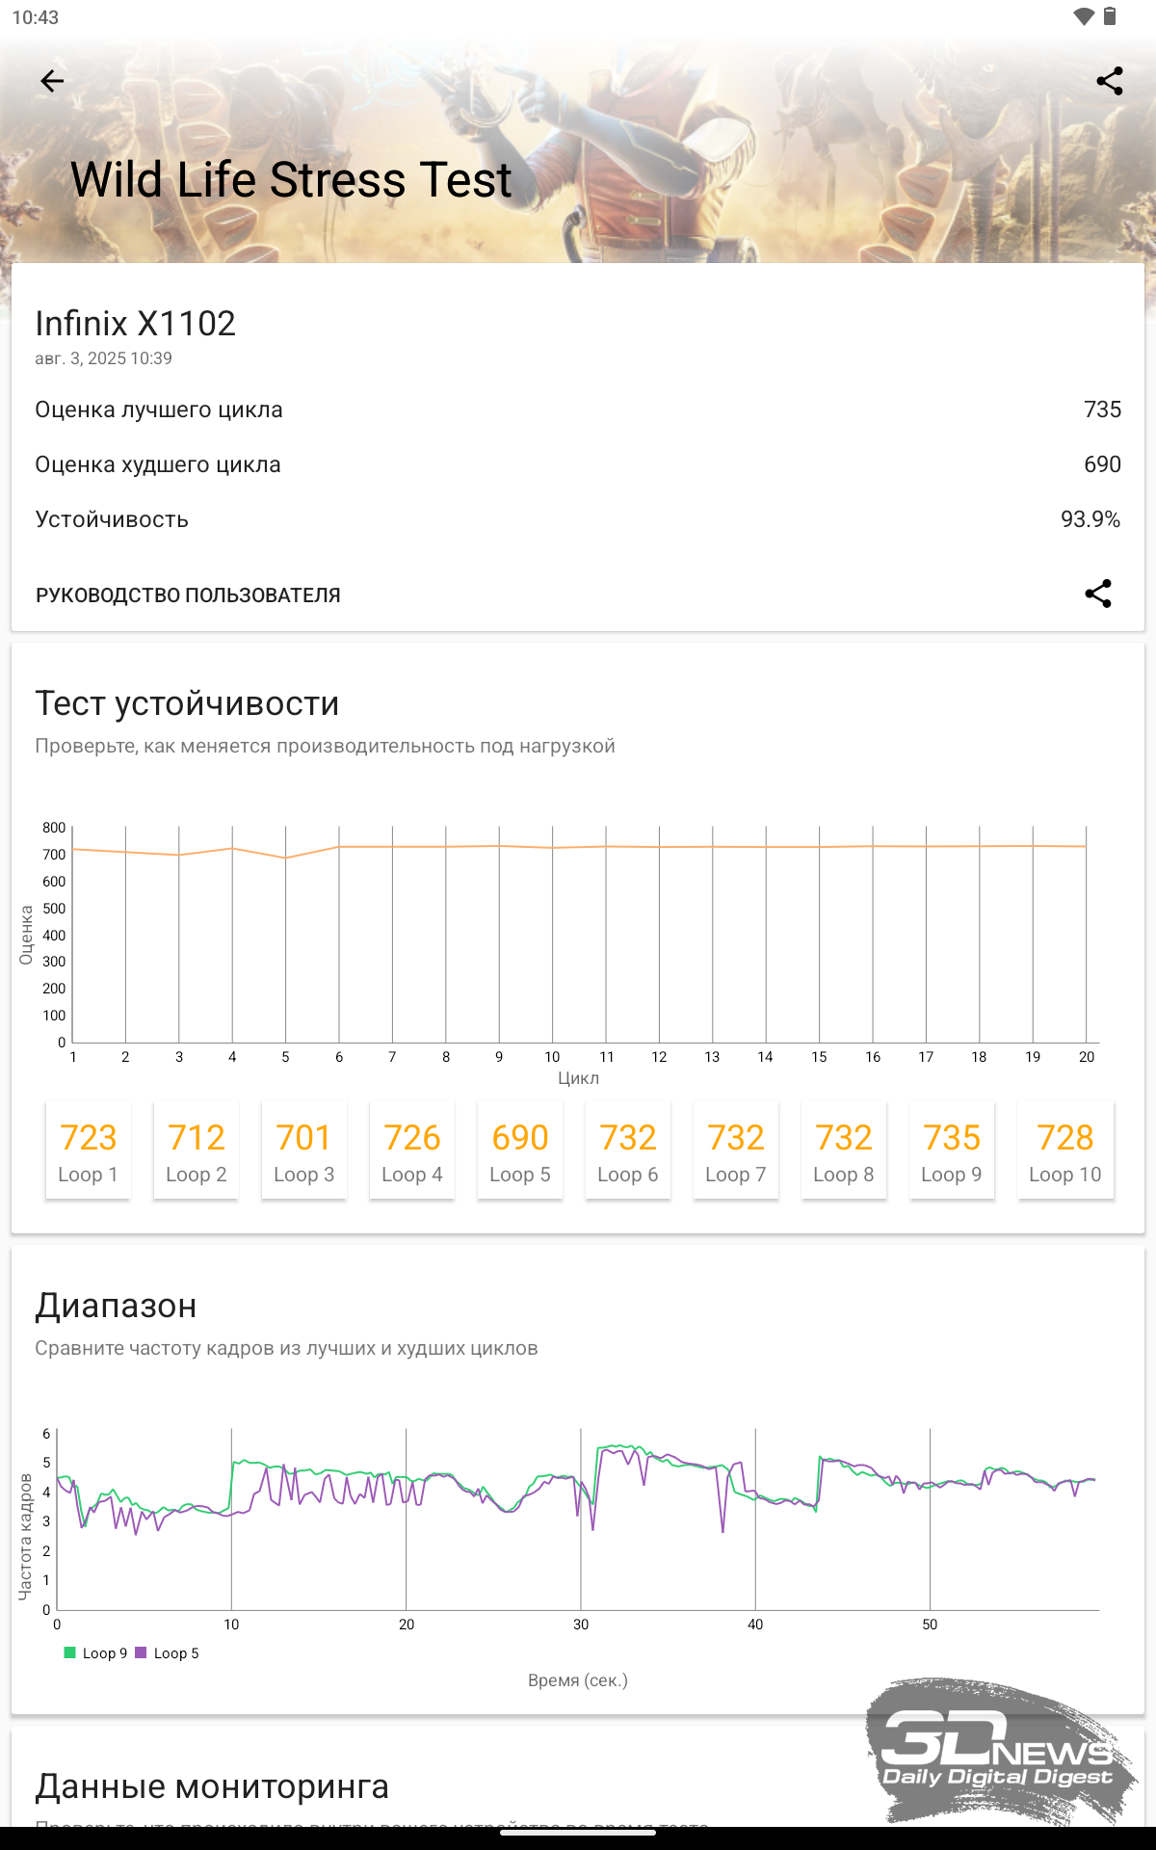Tap the Android home gesture bar
This screenshot has height=1850, width=1156.
coord(578,1833)
